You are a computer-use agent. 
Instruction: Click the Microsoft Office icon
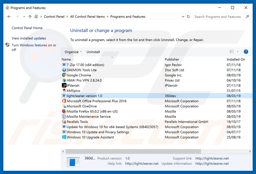pyautogui.click(x=64, y=101)
